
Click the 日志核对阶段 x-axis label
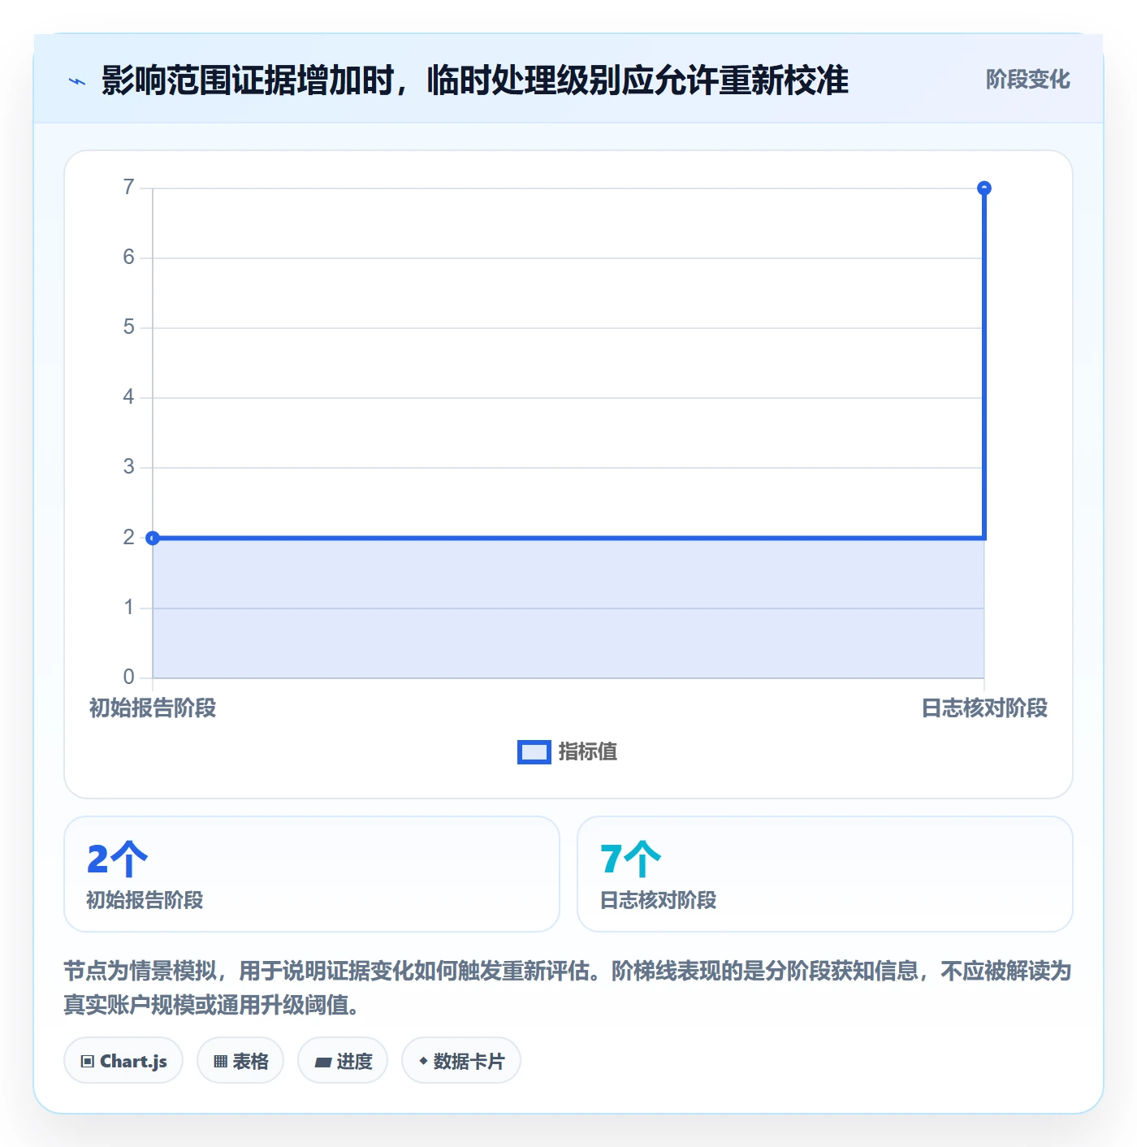click(x=984, y=708)
